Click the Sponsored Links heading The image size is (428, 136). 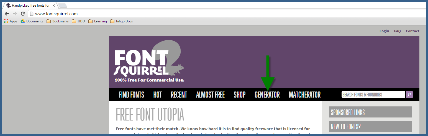tap(371, 112)
